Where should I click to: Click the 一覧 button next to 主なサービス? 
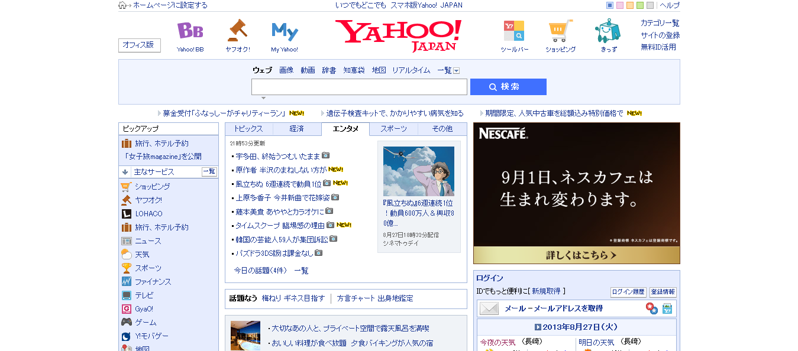point(209,172)
